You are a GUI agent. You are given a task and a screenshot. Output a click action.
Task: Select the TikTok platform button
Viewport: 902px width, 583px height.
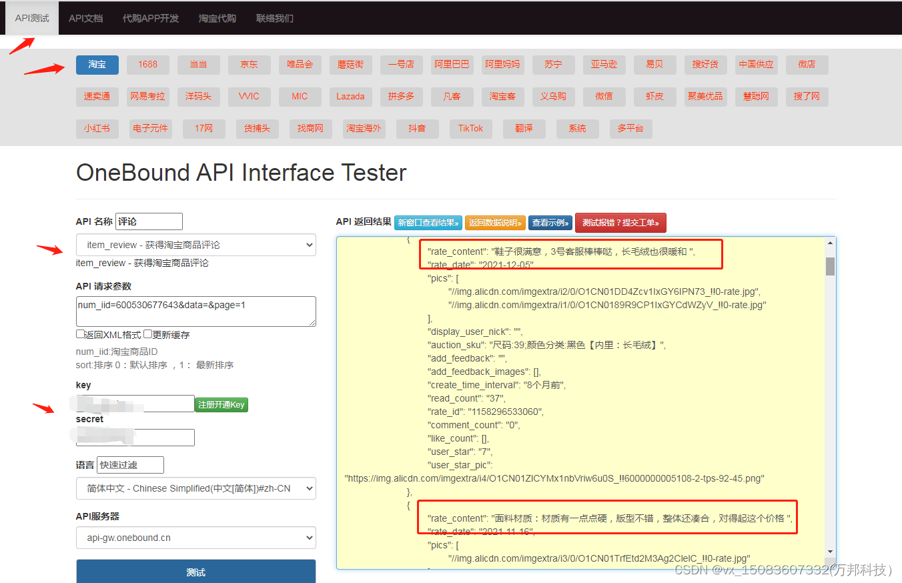coord(471,129)
